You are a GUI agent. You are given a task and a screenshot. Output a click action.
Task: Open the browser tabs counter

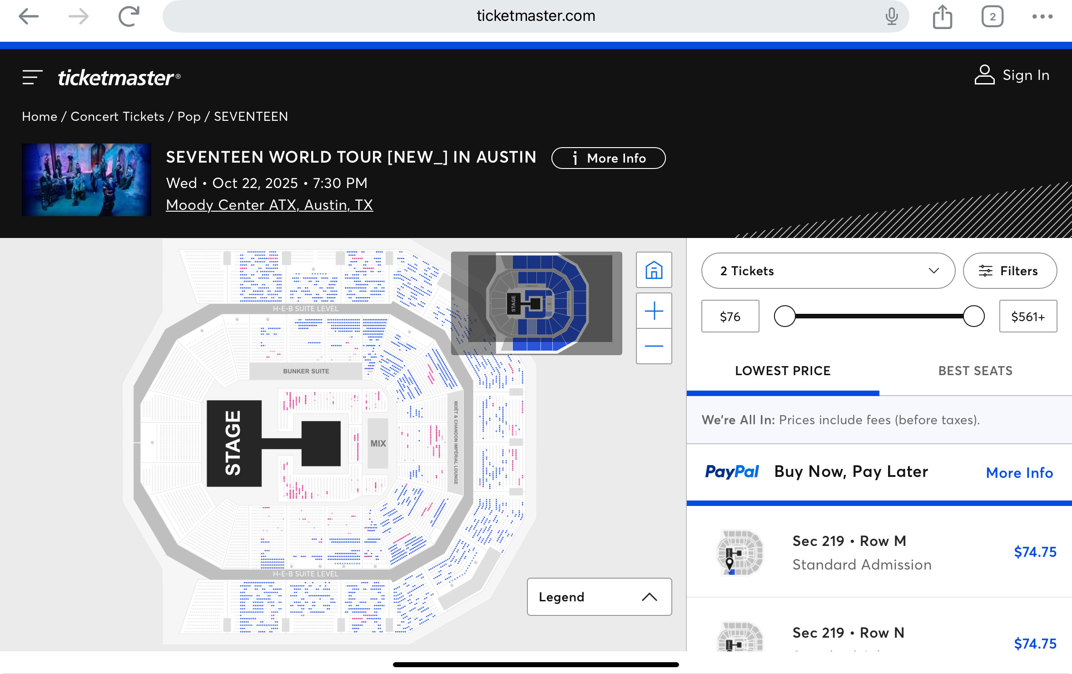[992, 17]
